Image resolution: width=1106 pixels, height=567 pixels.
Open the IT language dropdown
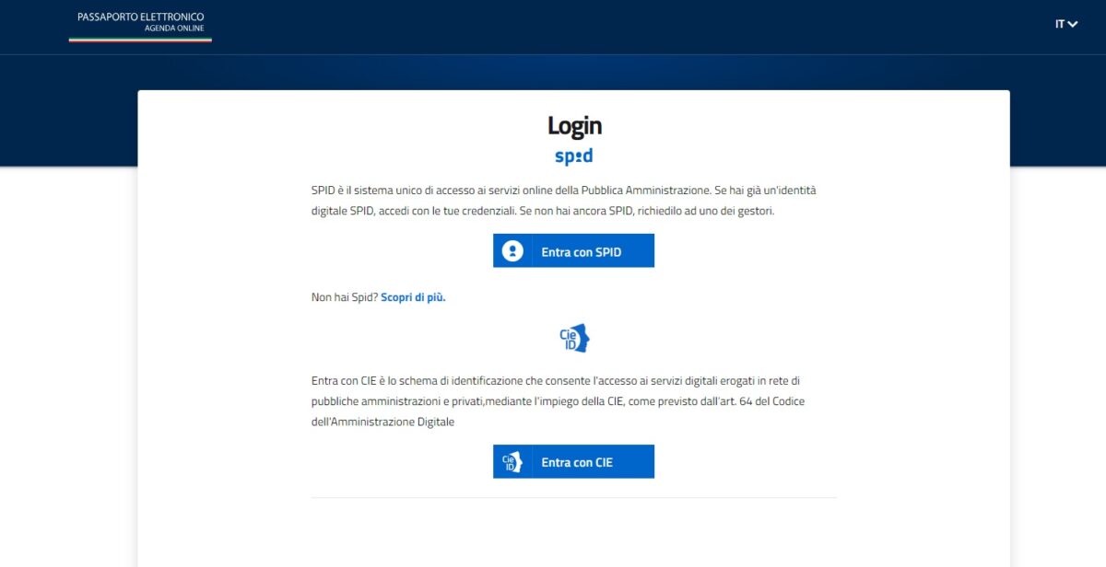pyautogui.click(x=1066, y=25)
